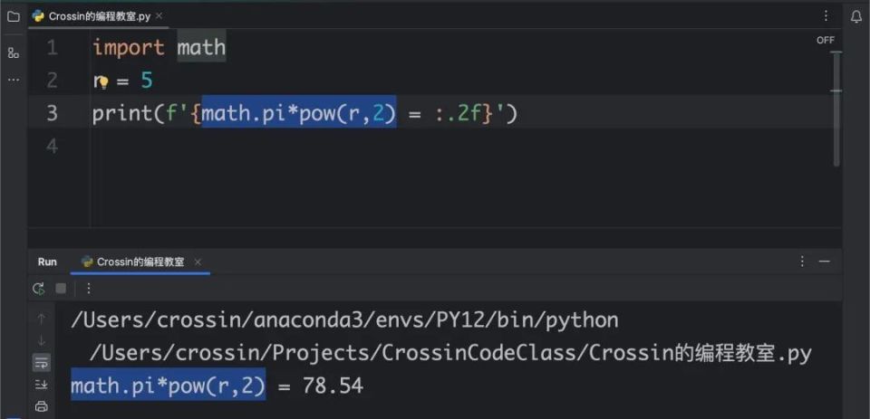
Task: Close the Crossin的编程教室 run configuration tab
Action: (x=198, y=262)
